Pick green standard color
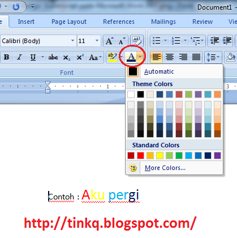 point(179,156)
